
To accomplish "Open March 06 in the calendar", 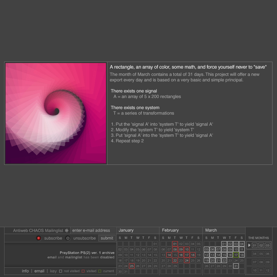I will [212, 249].
